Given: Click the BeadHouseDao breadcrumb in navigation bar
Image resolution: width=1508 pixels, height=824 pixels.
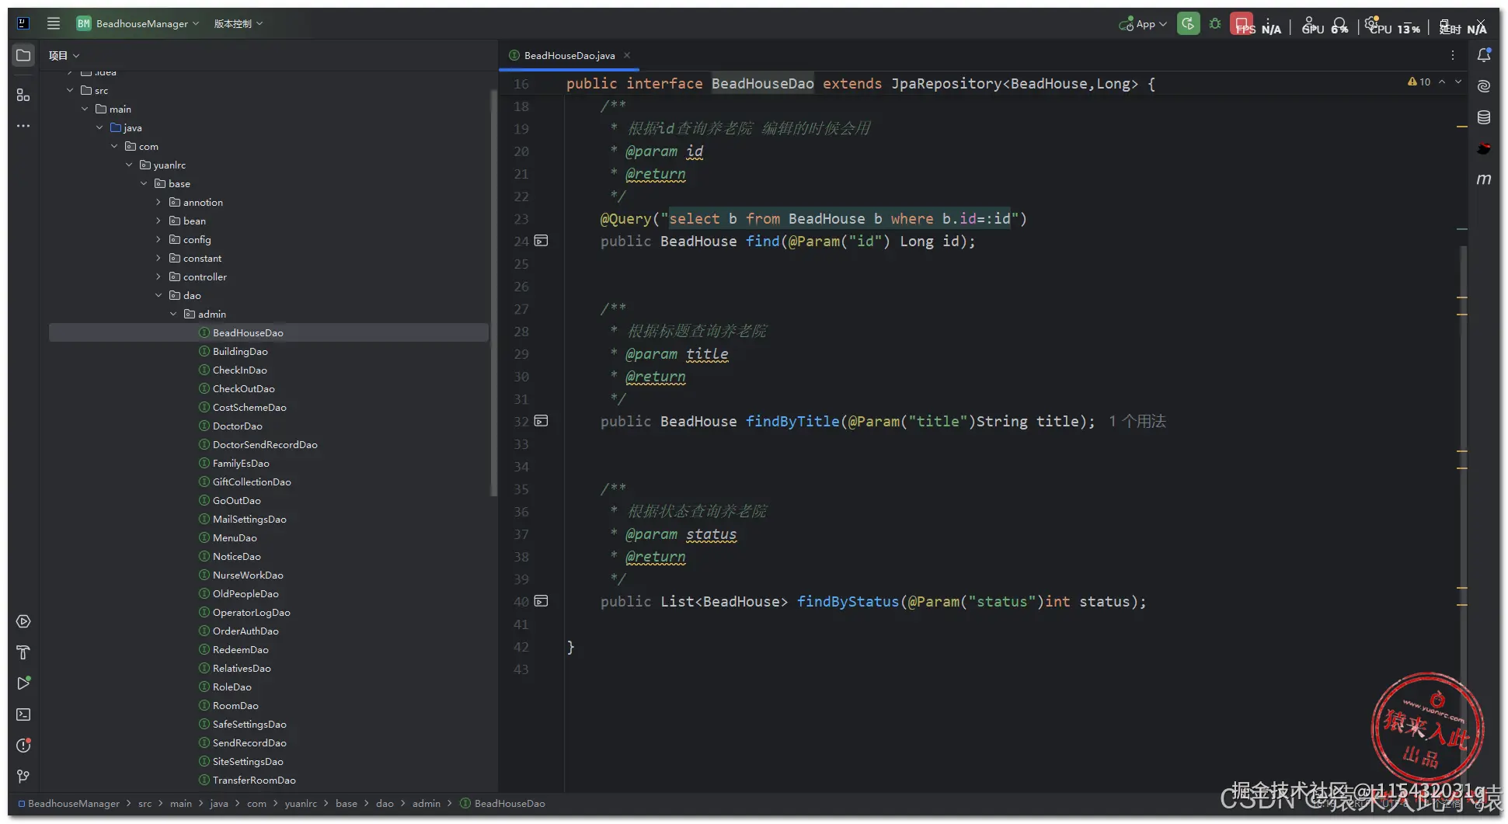Looking at the screenshot, I should [x=503, y=803].
